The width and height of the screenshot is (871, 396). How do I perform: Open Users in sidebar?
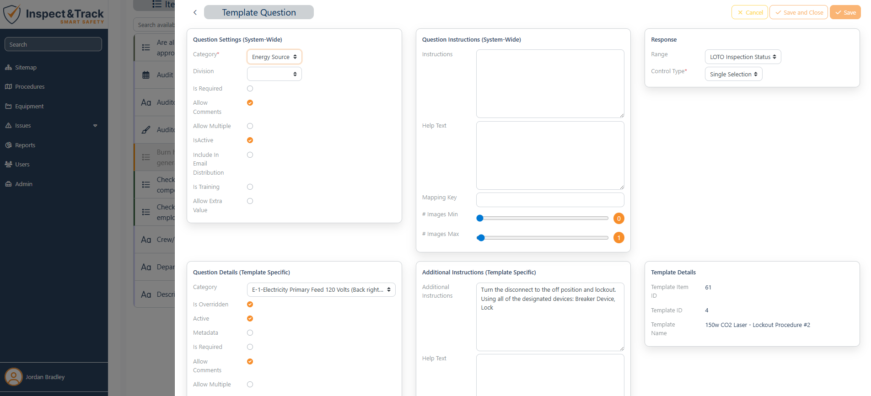coord(22,164)
